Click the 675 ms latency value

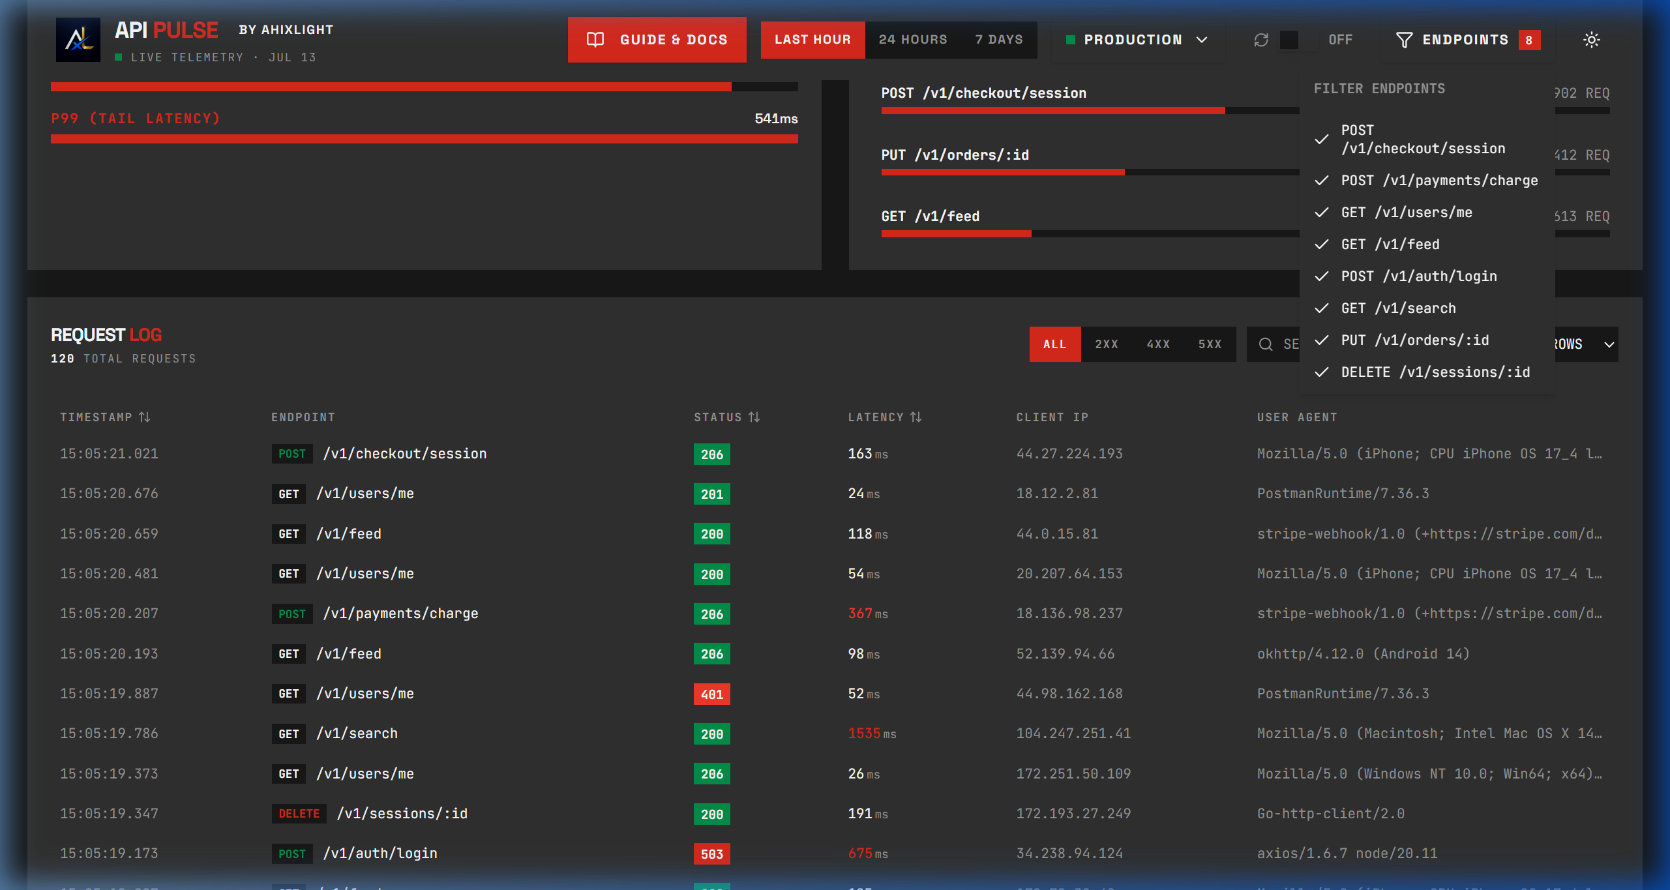tap(868, 853)
